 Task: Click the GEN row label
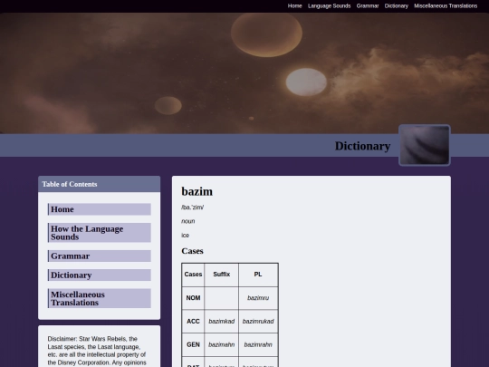click(193, 345)
